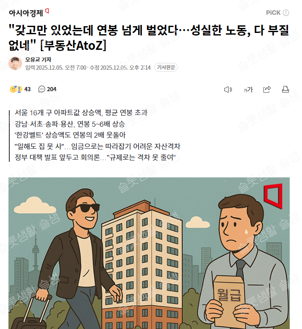This screenshot has width=302, height=329.
Task: Click the PICK label
Action: click(273, 13)
